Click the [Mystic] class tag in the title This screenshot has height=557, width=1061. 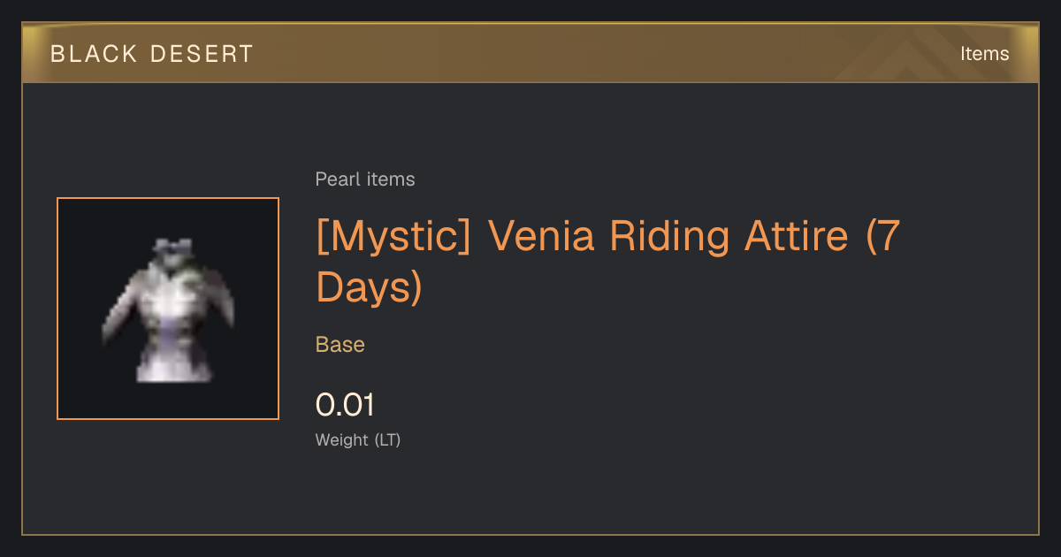tap(394, 237)
